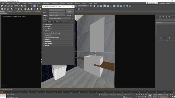175x98 pixels.
Task: Open the Utilities command panel
Action: [173, 17]
